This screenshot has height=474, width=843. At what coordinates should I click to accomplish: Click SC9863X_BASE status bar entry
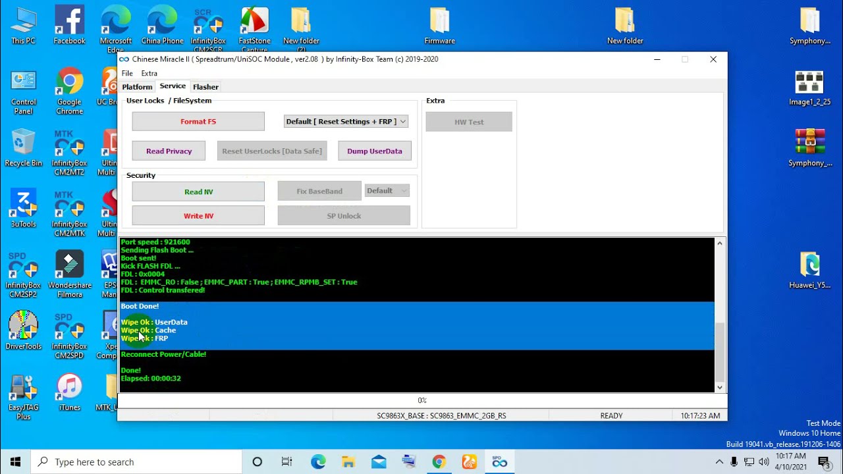pyautogui.click(x=441, y=415)
